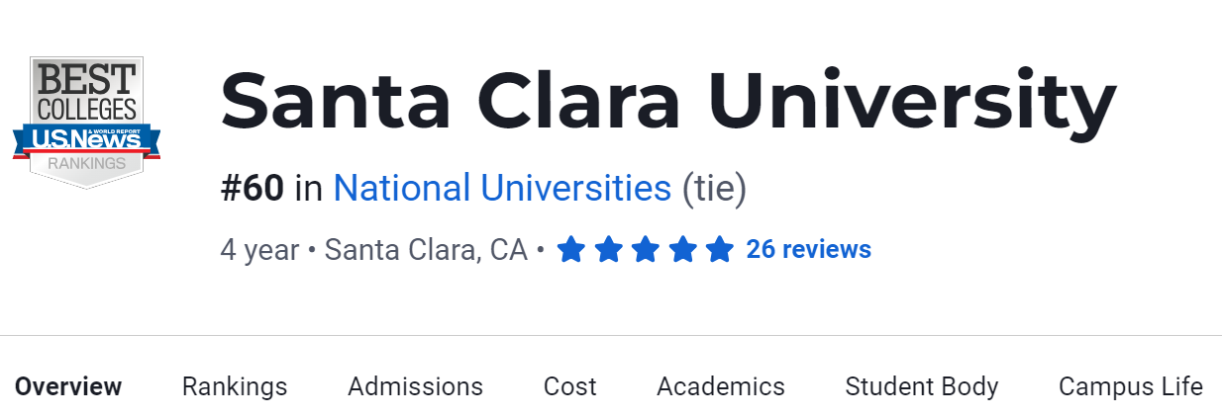Click the third blue rating star

pos(646,250)
